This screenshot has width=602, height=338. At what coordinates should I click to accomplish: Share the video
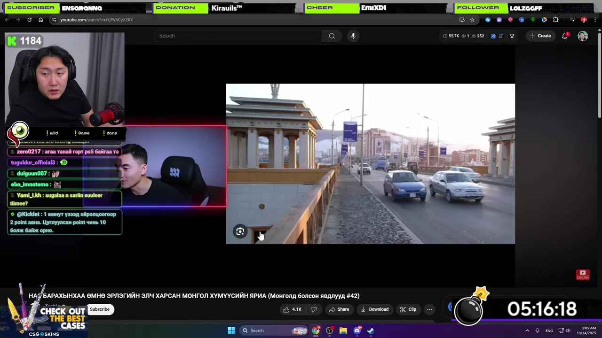click(339, 309)
